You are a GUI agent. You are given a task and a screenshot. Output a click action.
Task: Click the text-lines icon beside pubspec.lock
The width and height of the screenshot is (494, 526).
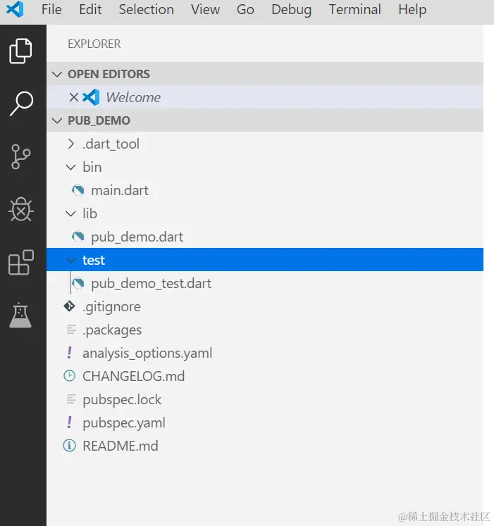71,399
